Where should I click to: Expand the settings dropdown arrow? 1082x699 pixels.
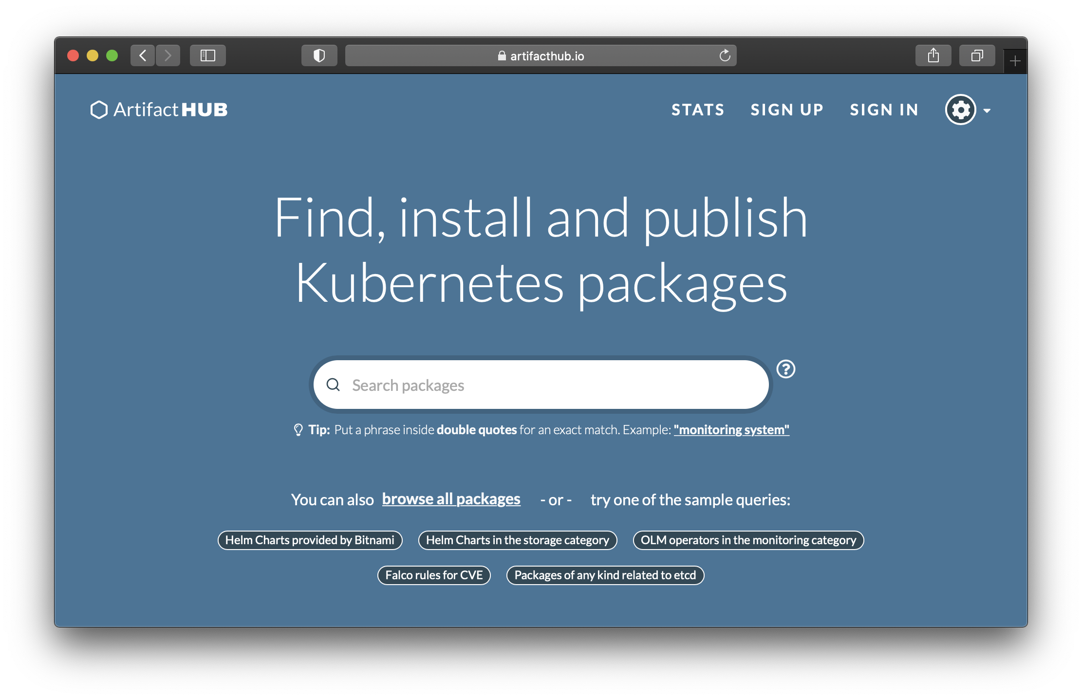[x=988, y=110]
